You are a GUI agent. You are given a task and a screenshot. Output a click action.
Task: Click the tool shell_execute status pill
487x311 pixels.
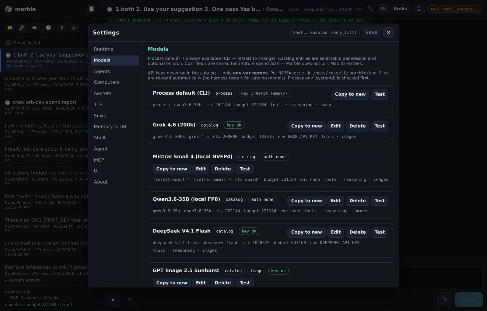click(454, 9)
